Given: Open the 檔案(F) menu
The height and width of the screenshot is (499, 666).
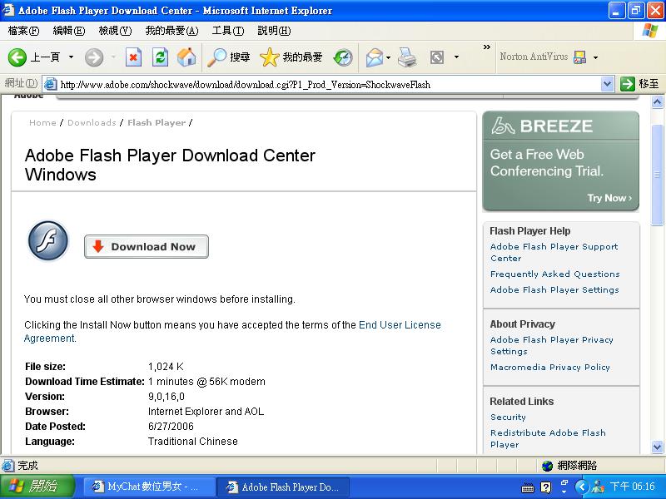Looking at the screenshot, I should (23, 31).
